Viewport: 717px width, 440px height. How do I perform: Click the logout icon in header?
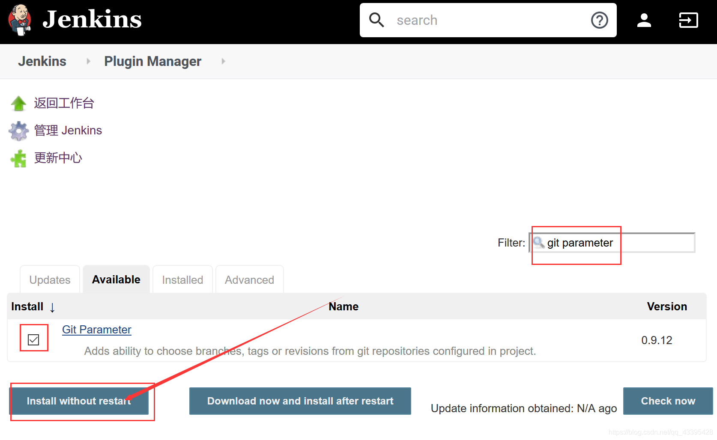coord(688,20)
